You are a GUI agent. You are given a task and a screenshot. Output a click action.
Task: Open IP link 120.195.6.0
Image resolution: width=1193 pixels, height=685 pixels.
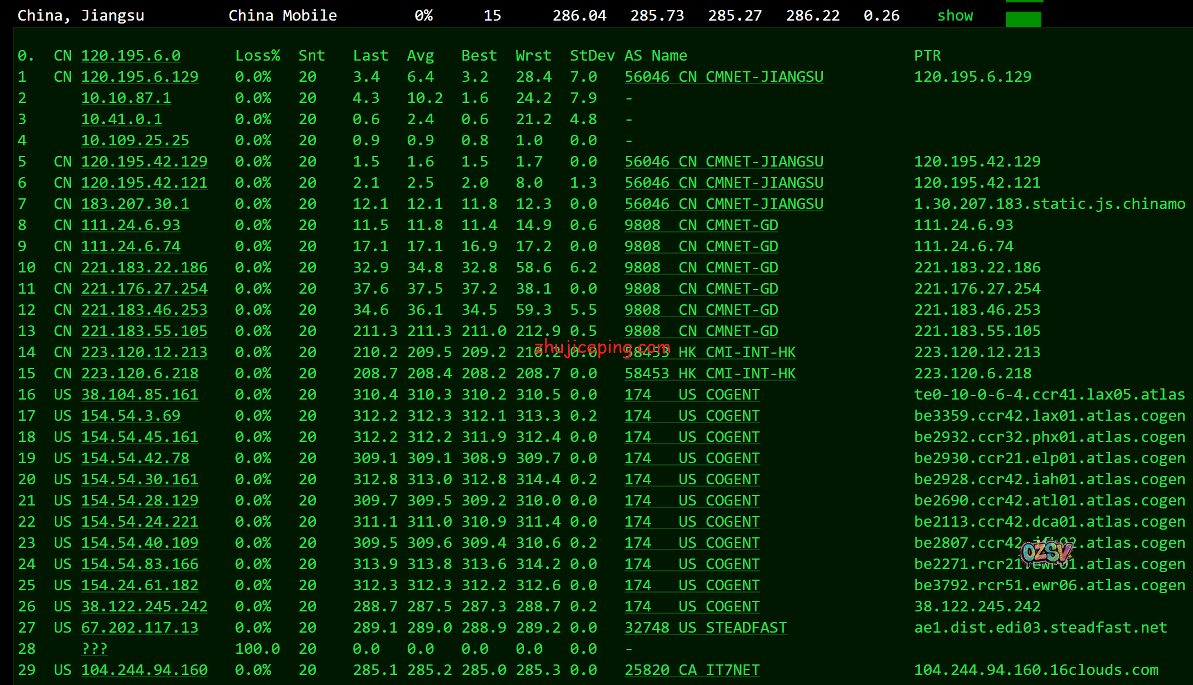[131, 56]
